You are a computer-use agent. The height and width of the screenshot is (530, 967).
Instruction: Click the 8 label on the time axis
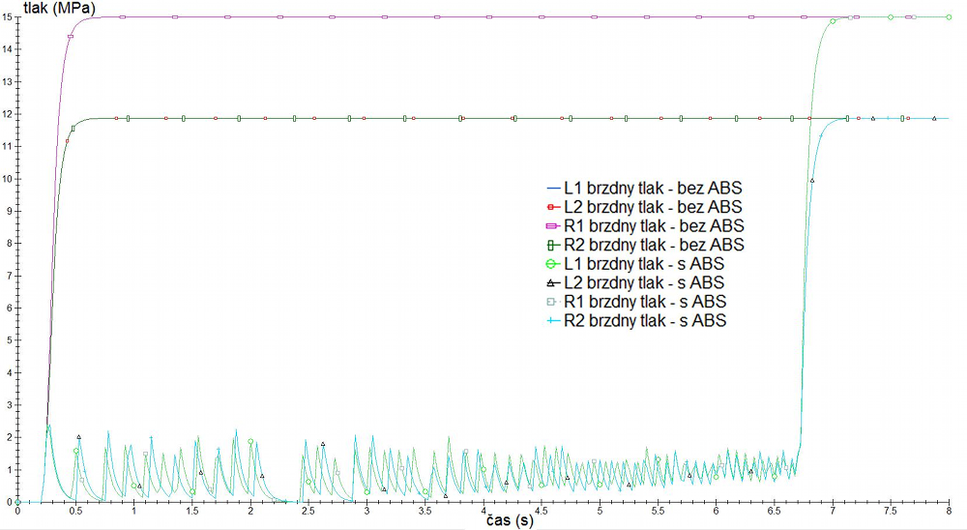(949, 511)
